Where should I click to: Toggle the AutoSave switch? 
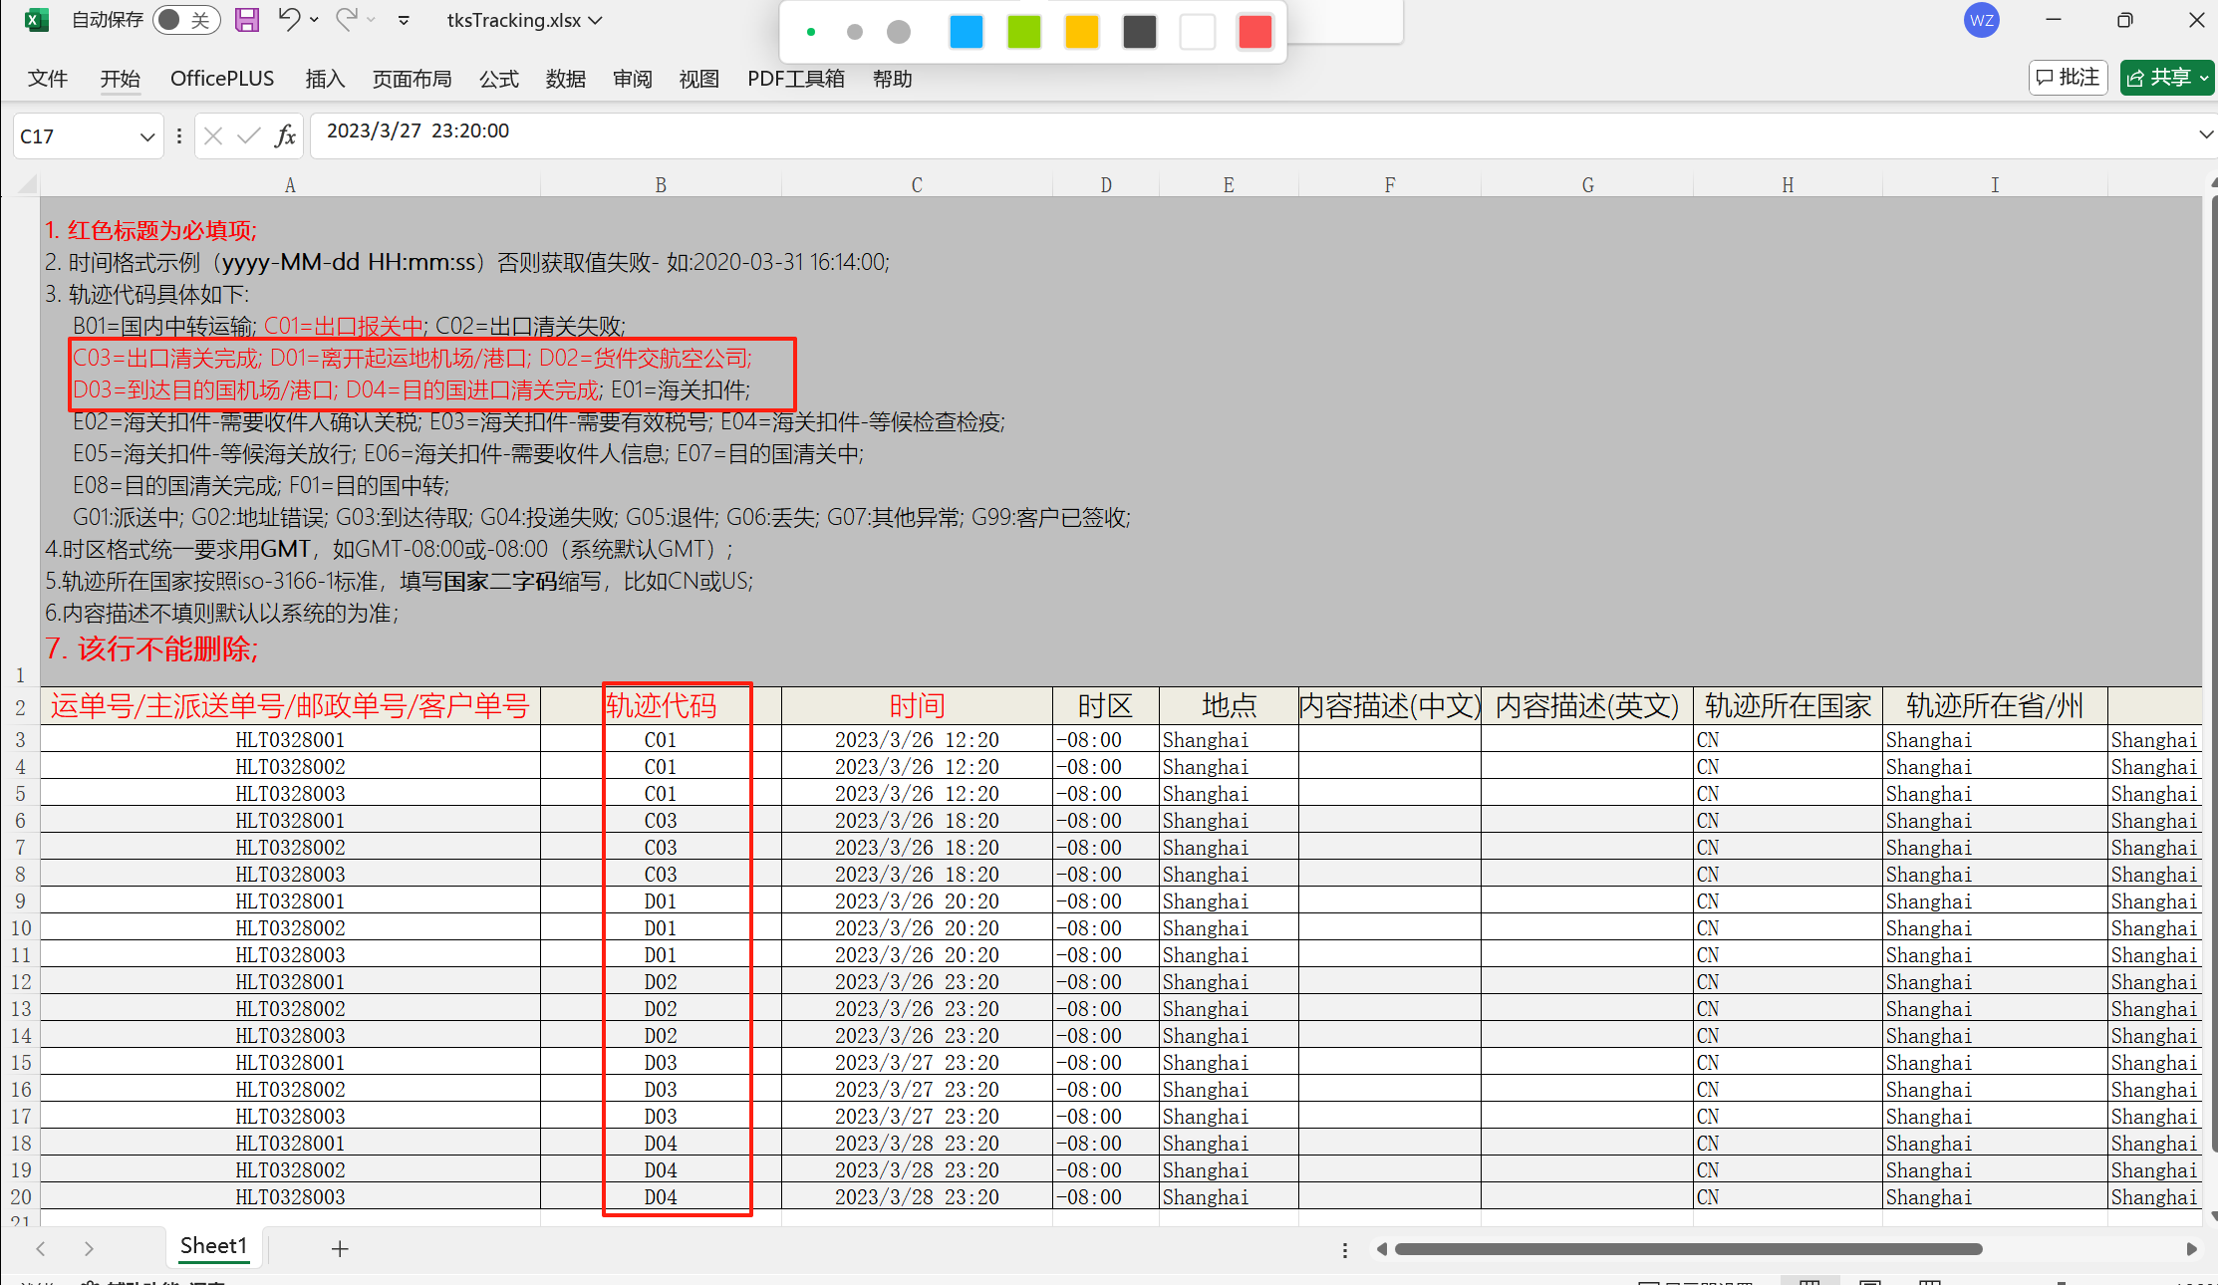click(x=184, y=20)
